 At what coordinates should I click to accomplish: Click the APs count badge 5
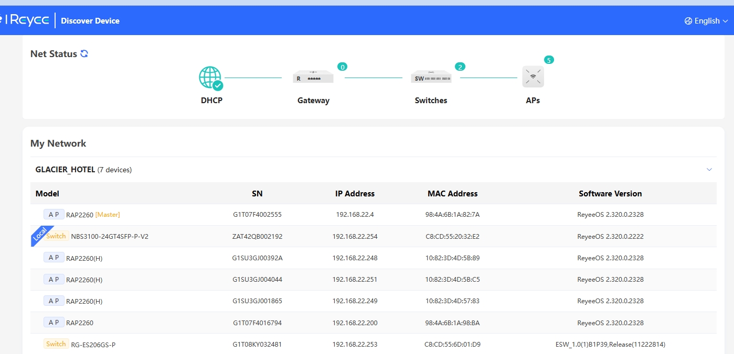[549, 60]
